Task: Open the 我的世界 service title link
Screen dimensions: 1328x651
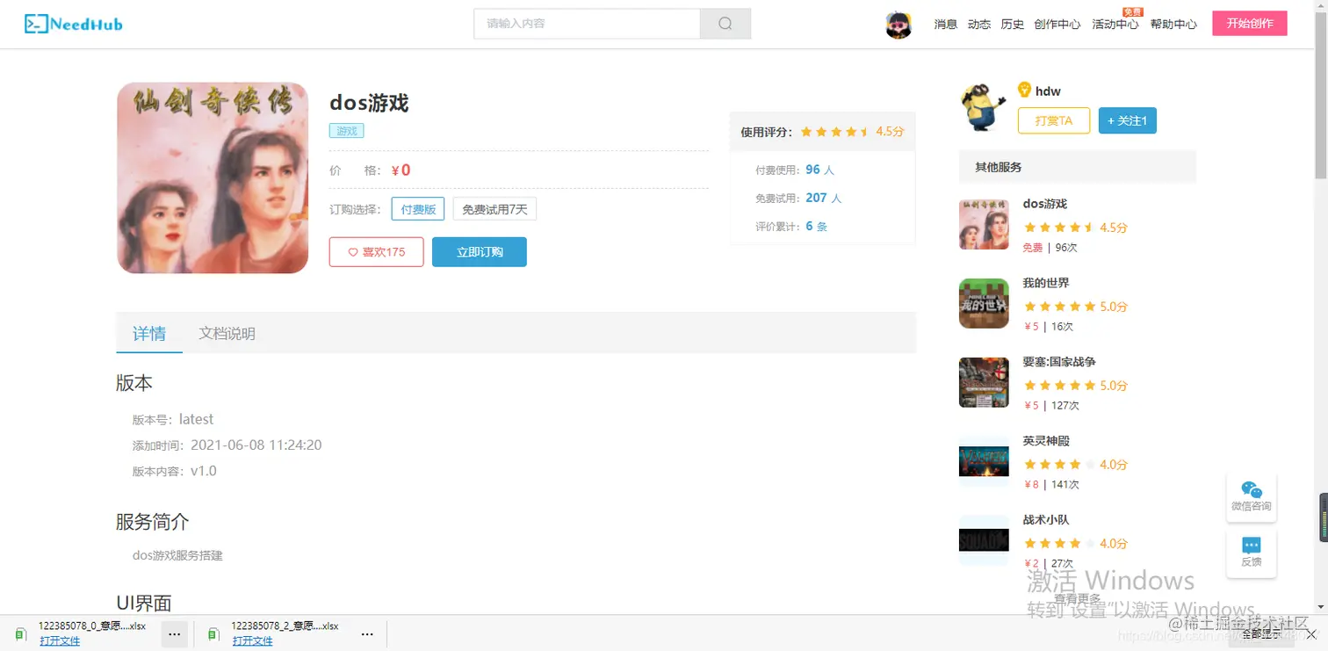Action: pyautogui.click(x=1046, y=283)
